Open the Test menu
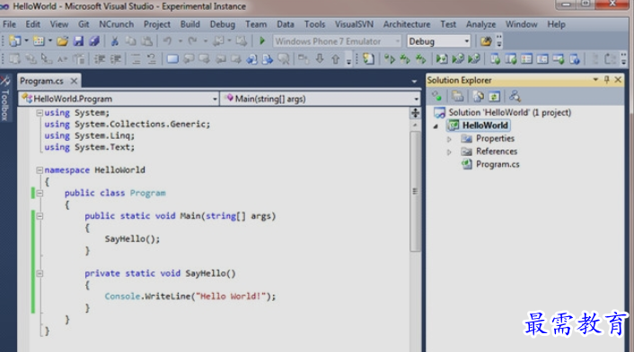634x352 pixels. (x=448, y=24)
